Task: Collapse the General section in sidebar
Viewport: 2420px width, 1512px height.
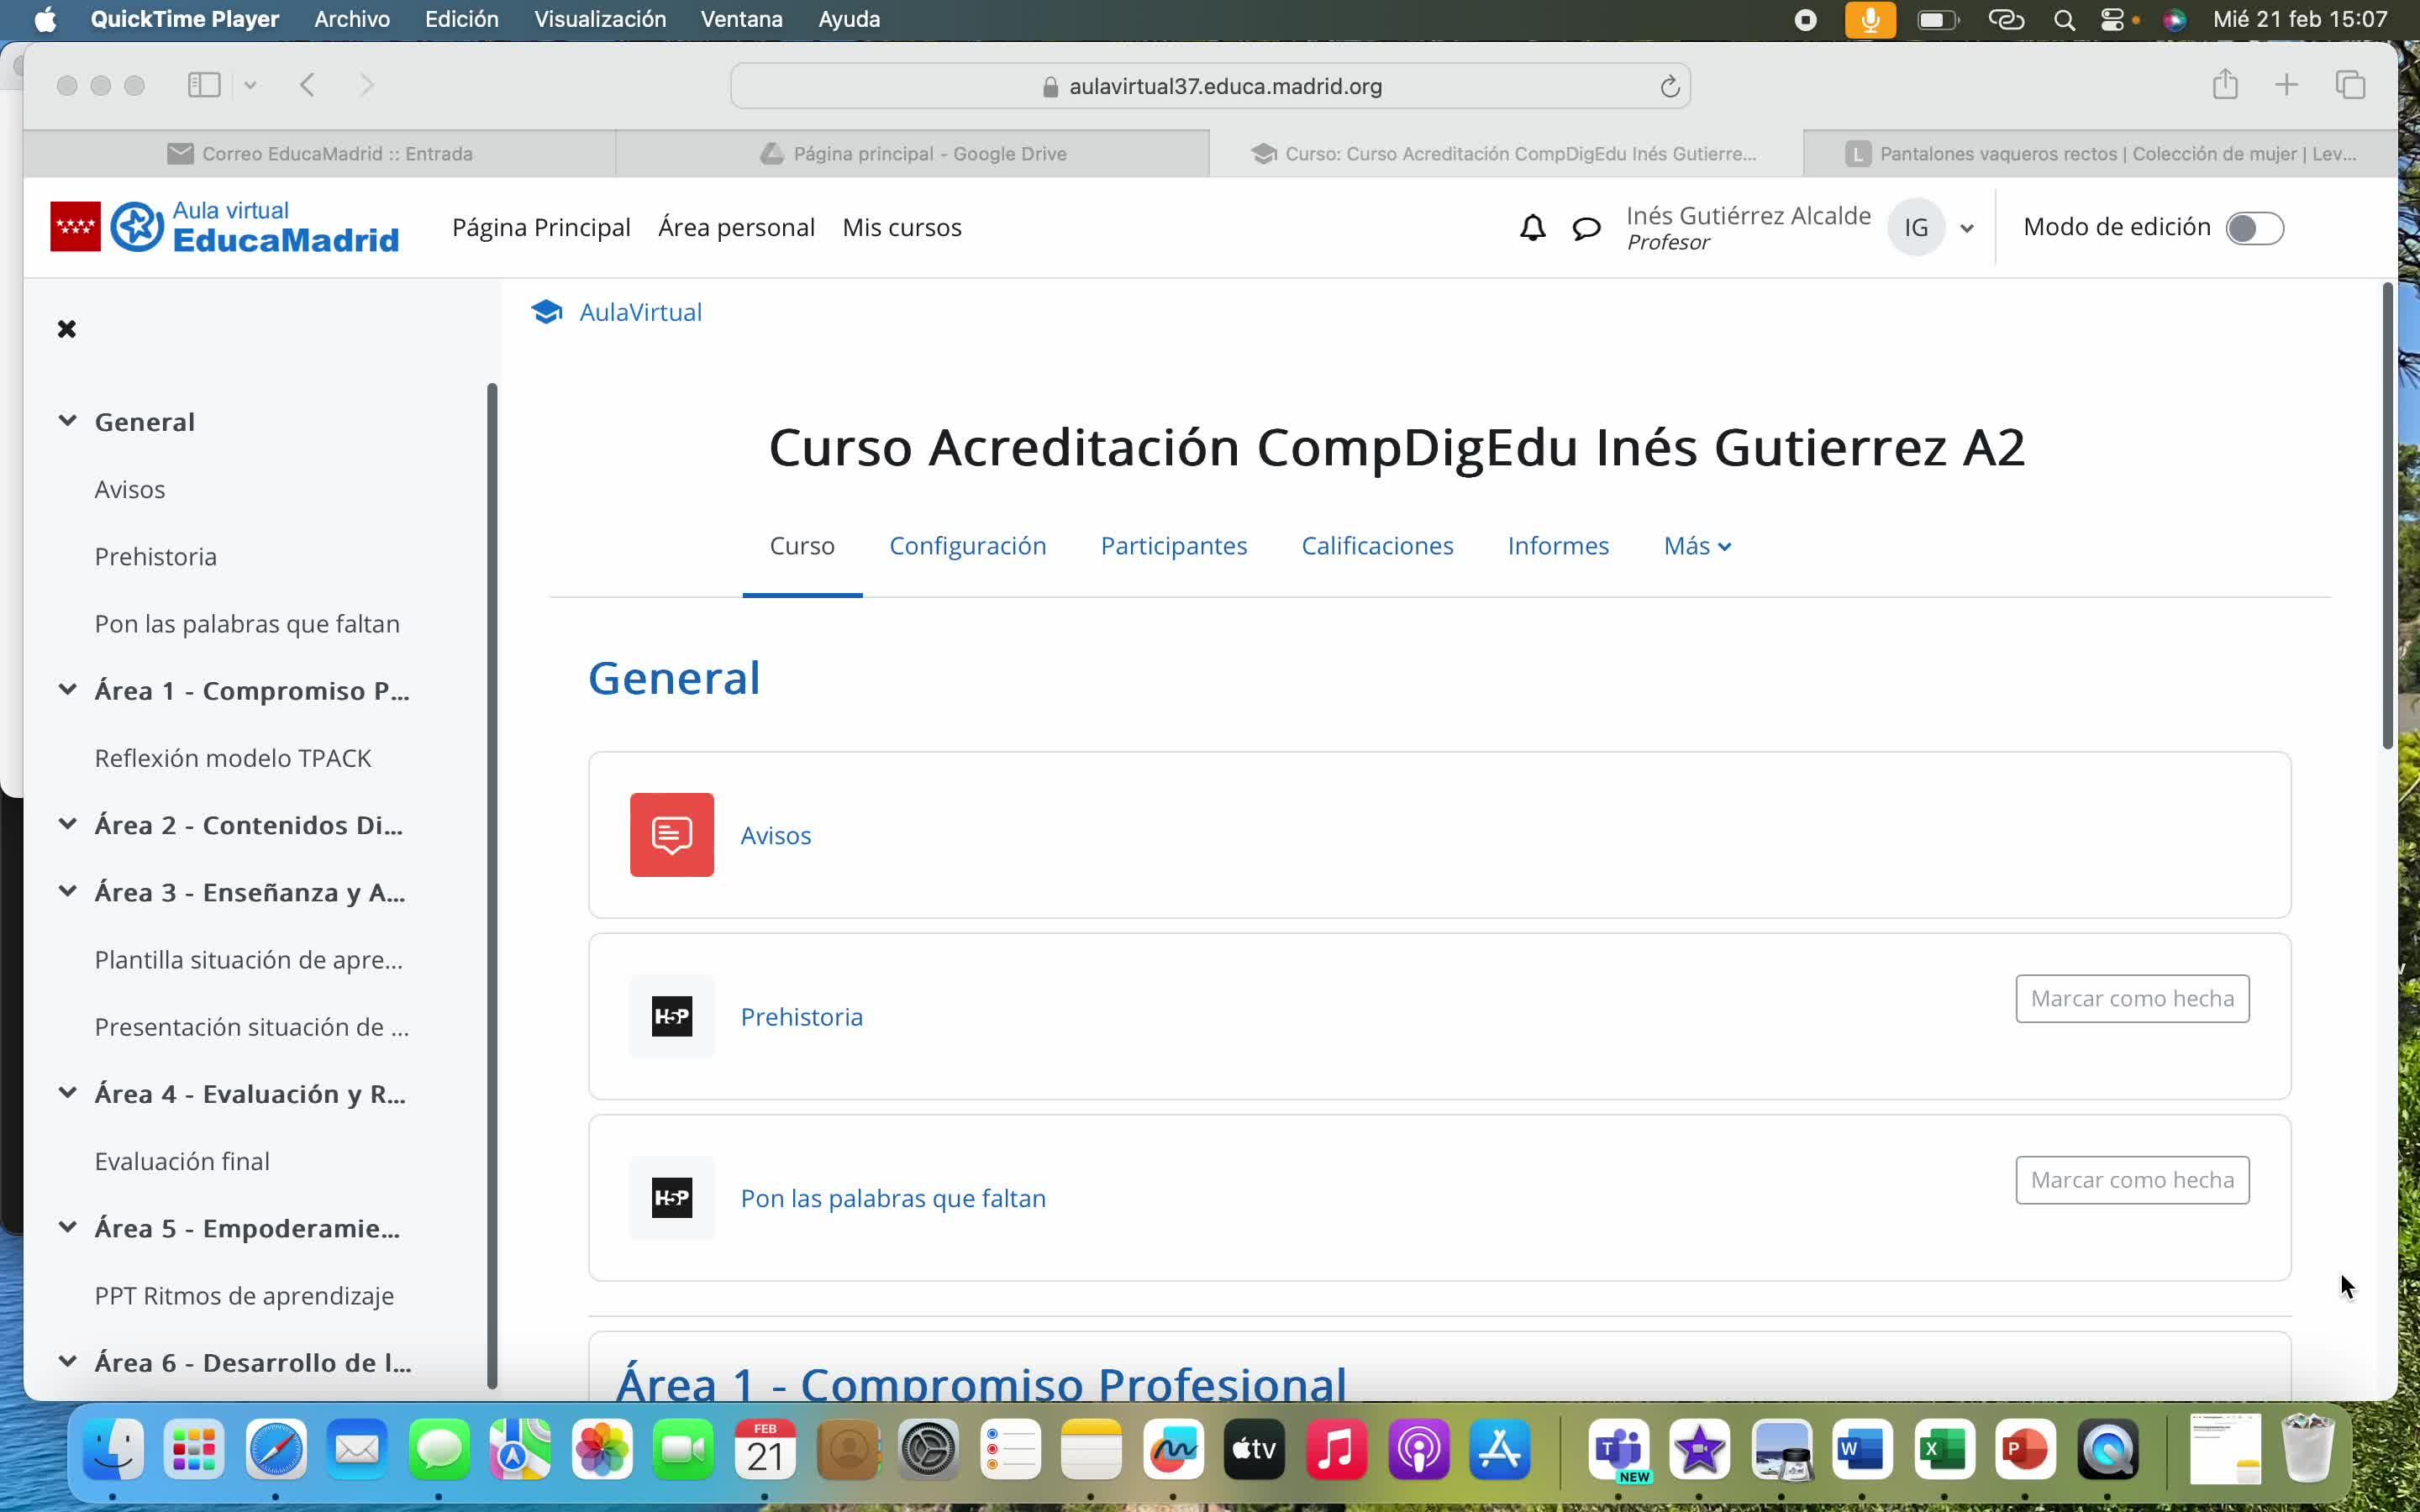Action: [67, 421]
